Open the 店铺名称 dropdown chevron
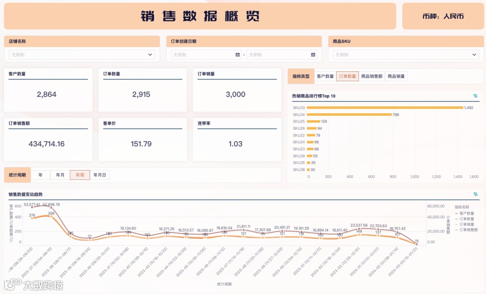The width and height of the screenshot is (486, 294). (x=150, y=55)
